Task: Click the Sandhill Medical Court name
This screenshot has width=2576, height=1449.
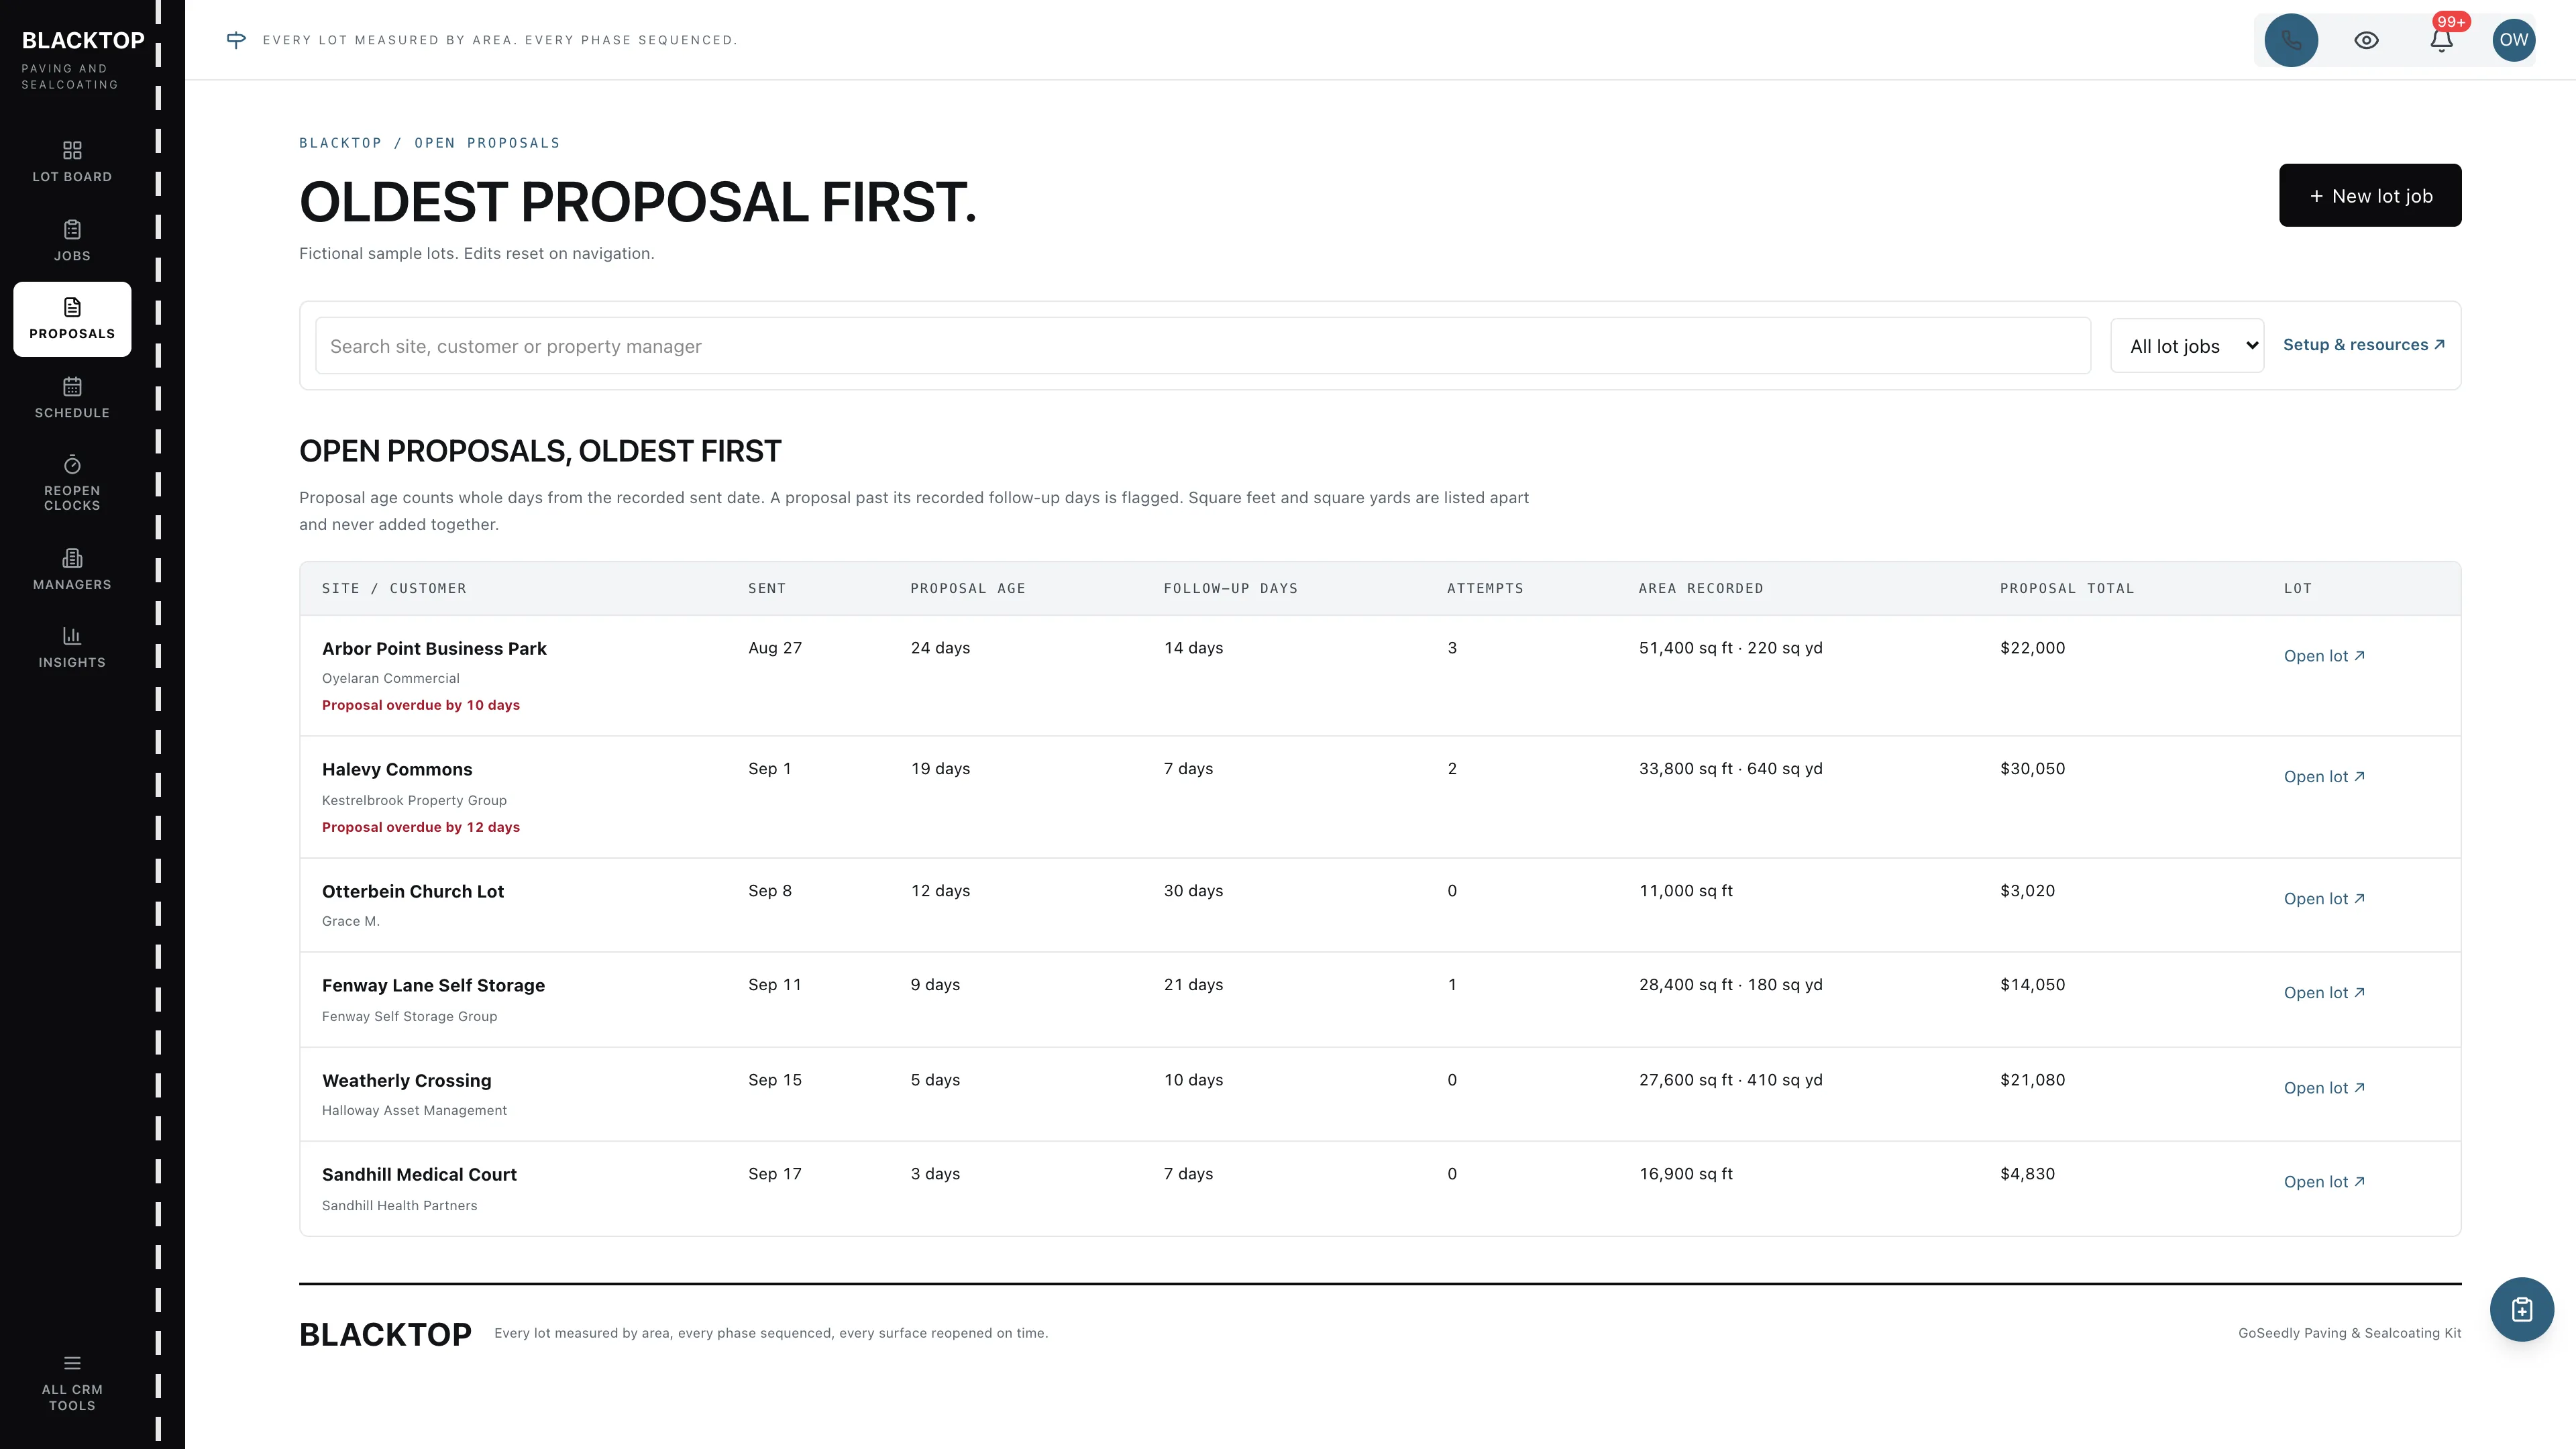Action: pos(419,1175)
